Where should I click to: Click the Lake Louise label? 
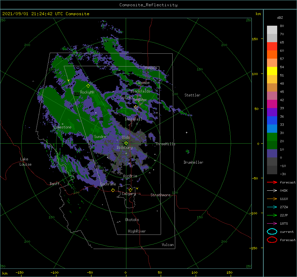click(x=25, y=162)
